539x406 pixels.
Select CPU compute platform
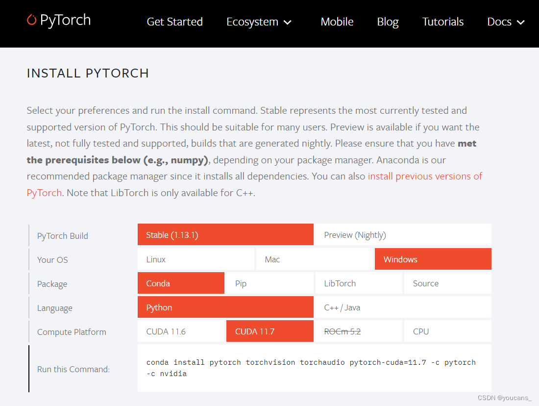pyautogui.click(x=447, y=331)
